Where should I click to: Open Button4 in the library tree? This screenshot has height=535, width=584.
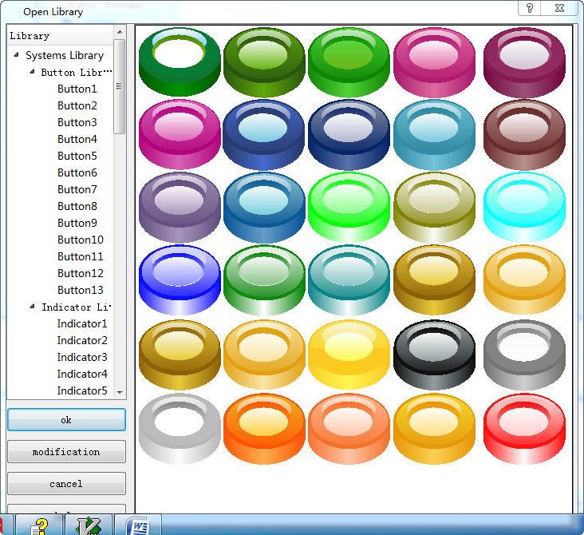click(x=77, y=139)
